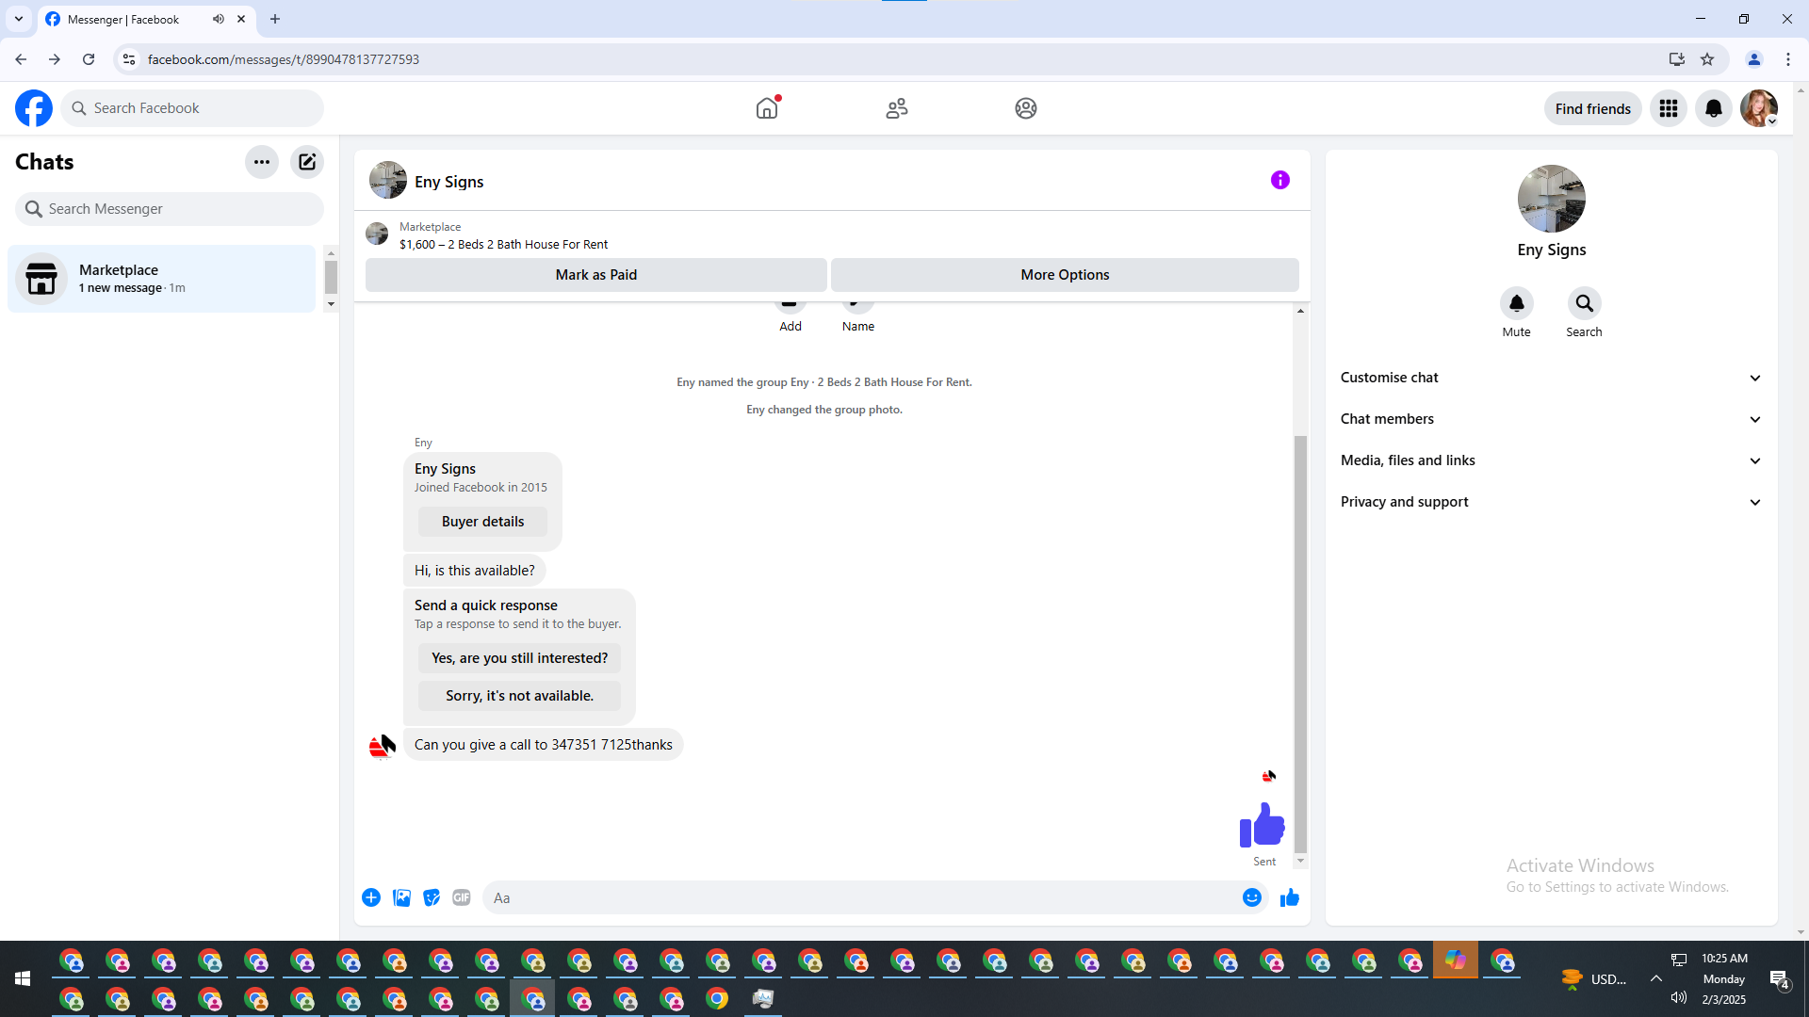
Task: Click the install app icon in address bar
Action: coord(1676,59)
